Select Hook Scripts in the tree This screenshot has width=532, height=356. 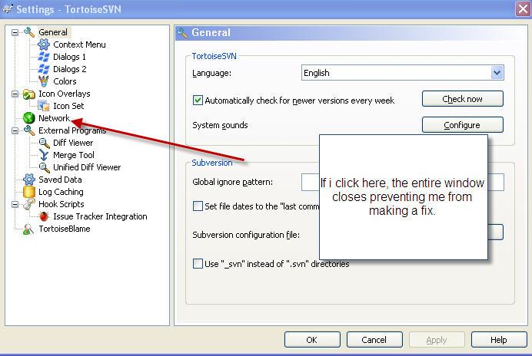[62, 204]
